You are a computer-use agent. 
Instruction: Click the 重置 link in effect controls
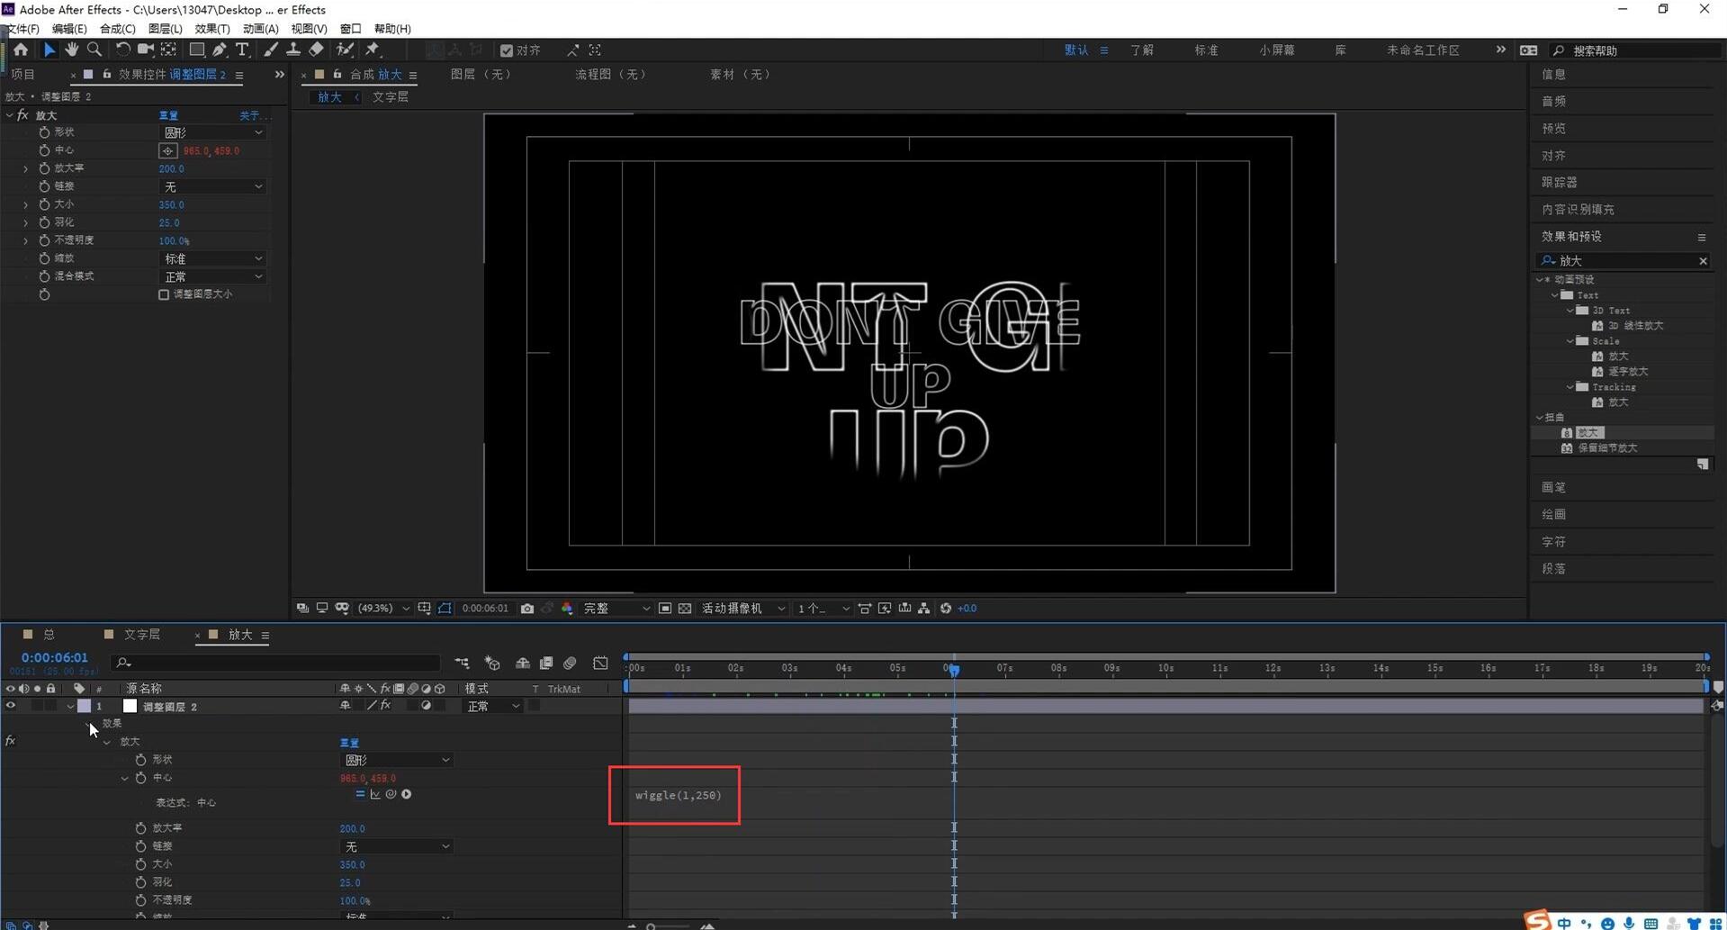point(168,115)
